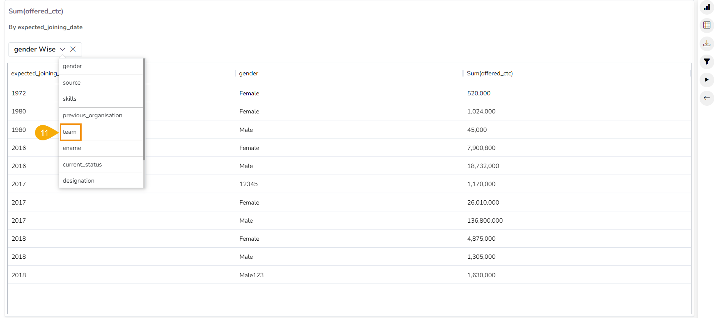Open the filter funnel icon

[x=707, y=62]
